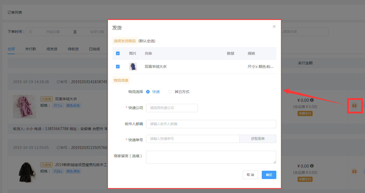Switch to the 全部 orders tab
Viewport: 365px width, 193px height.
[x=11, y=49]
